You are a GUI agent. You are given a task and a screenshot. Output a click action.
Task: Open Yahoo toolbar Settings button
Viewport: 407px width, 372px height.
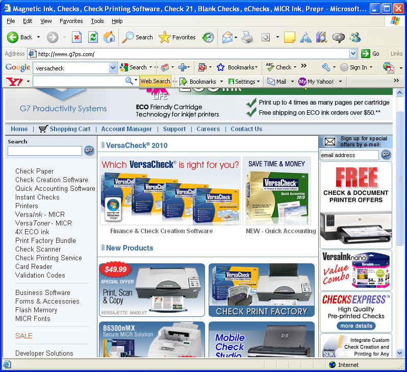click(242, 82)
